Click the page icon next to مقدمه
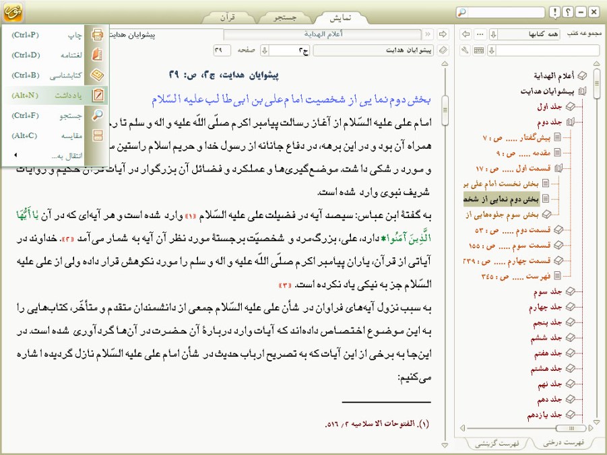Viewport: 607px width, 455px height. [x=557, y=152]
